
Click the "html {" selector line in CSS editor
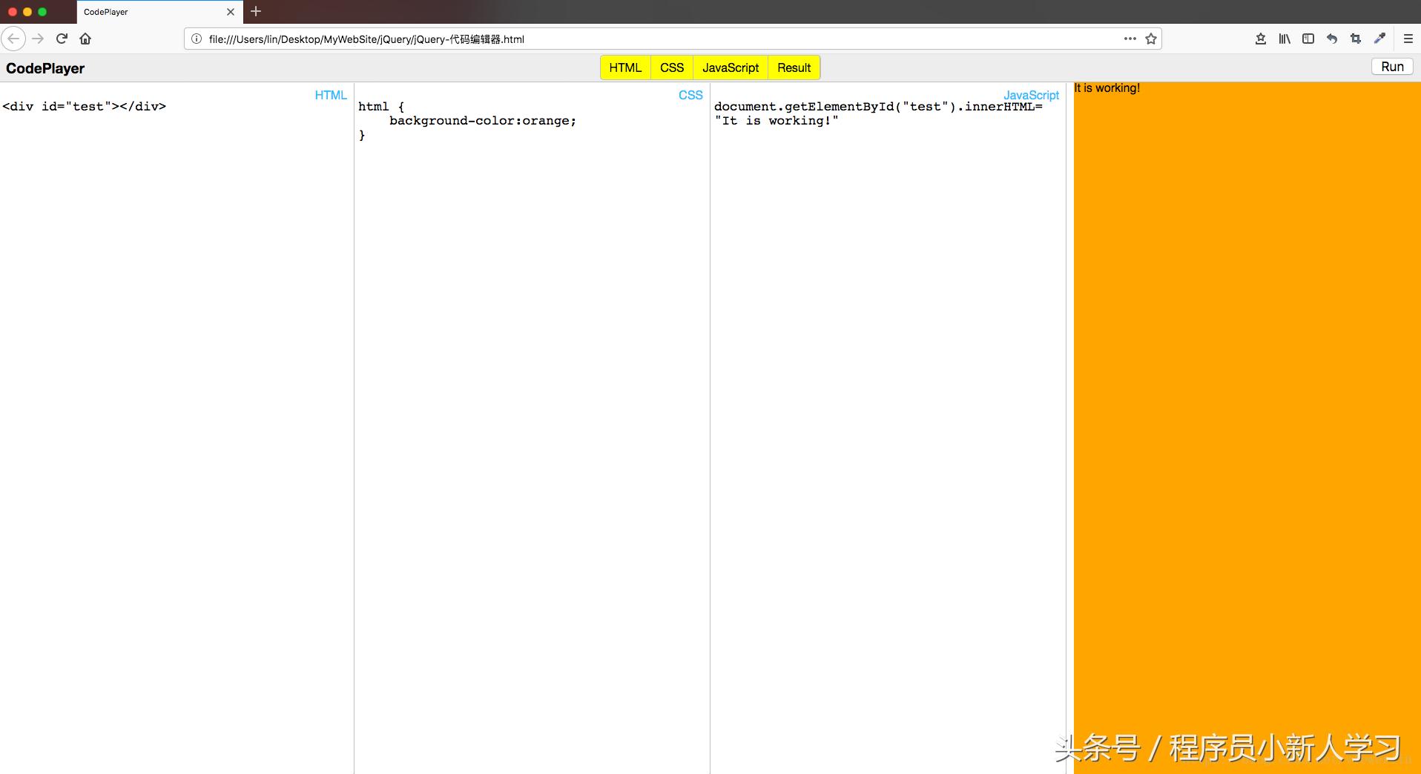point(381,107)
